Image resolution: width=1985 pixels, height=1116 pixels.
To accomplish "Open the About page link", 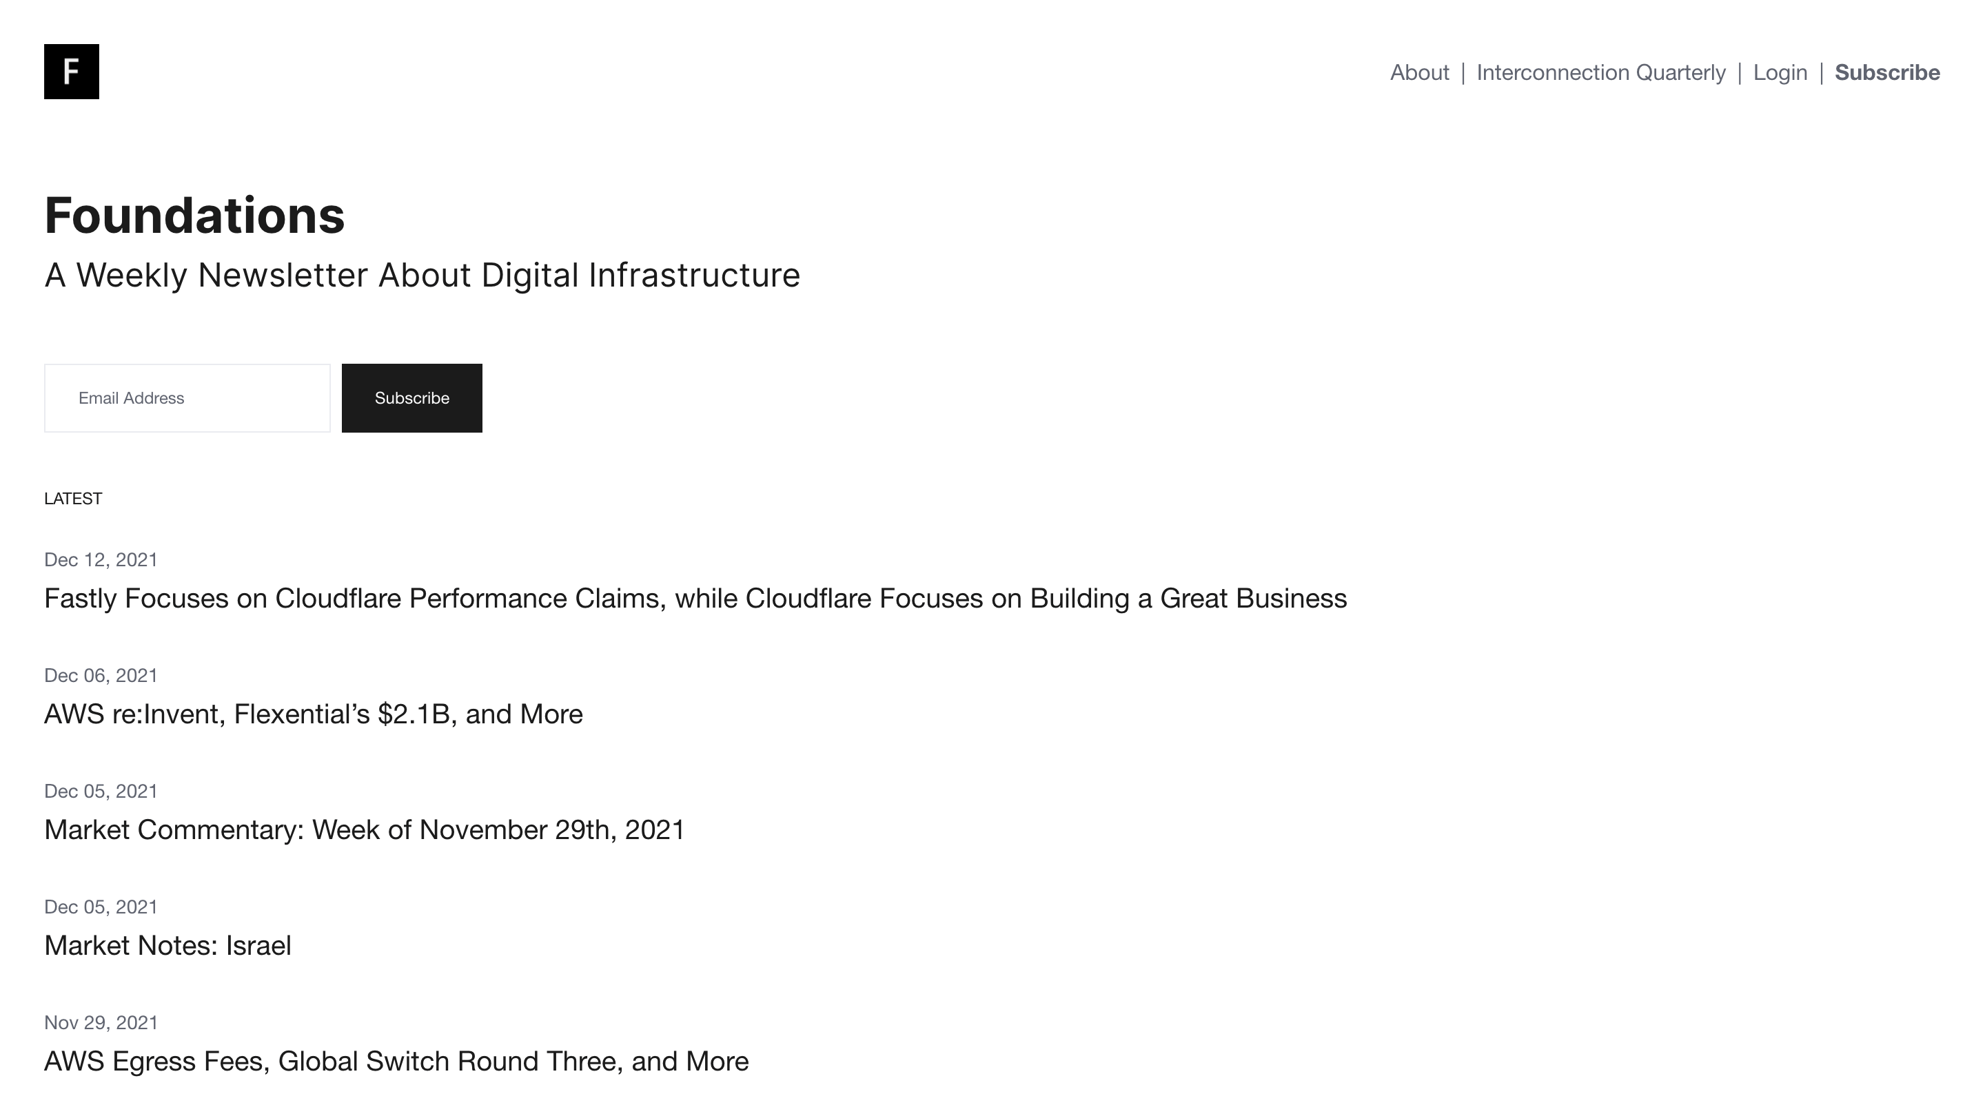I will pyautogui.click(x=1418, y=72).
